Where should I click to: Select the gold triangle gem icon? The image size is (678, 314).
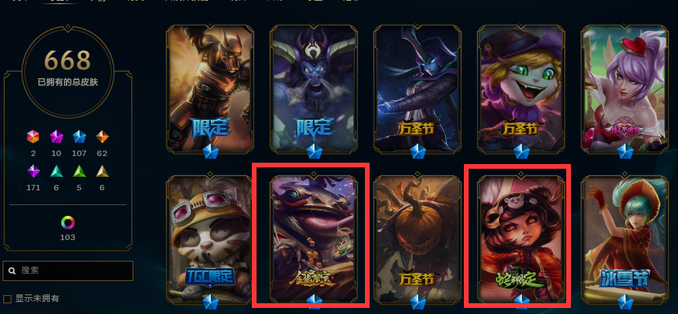(x=102, y=171)
